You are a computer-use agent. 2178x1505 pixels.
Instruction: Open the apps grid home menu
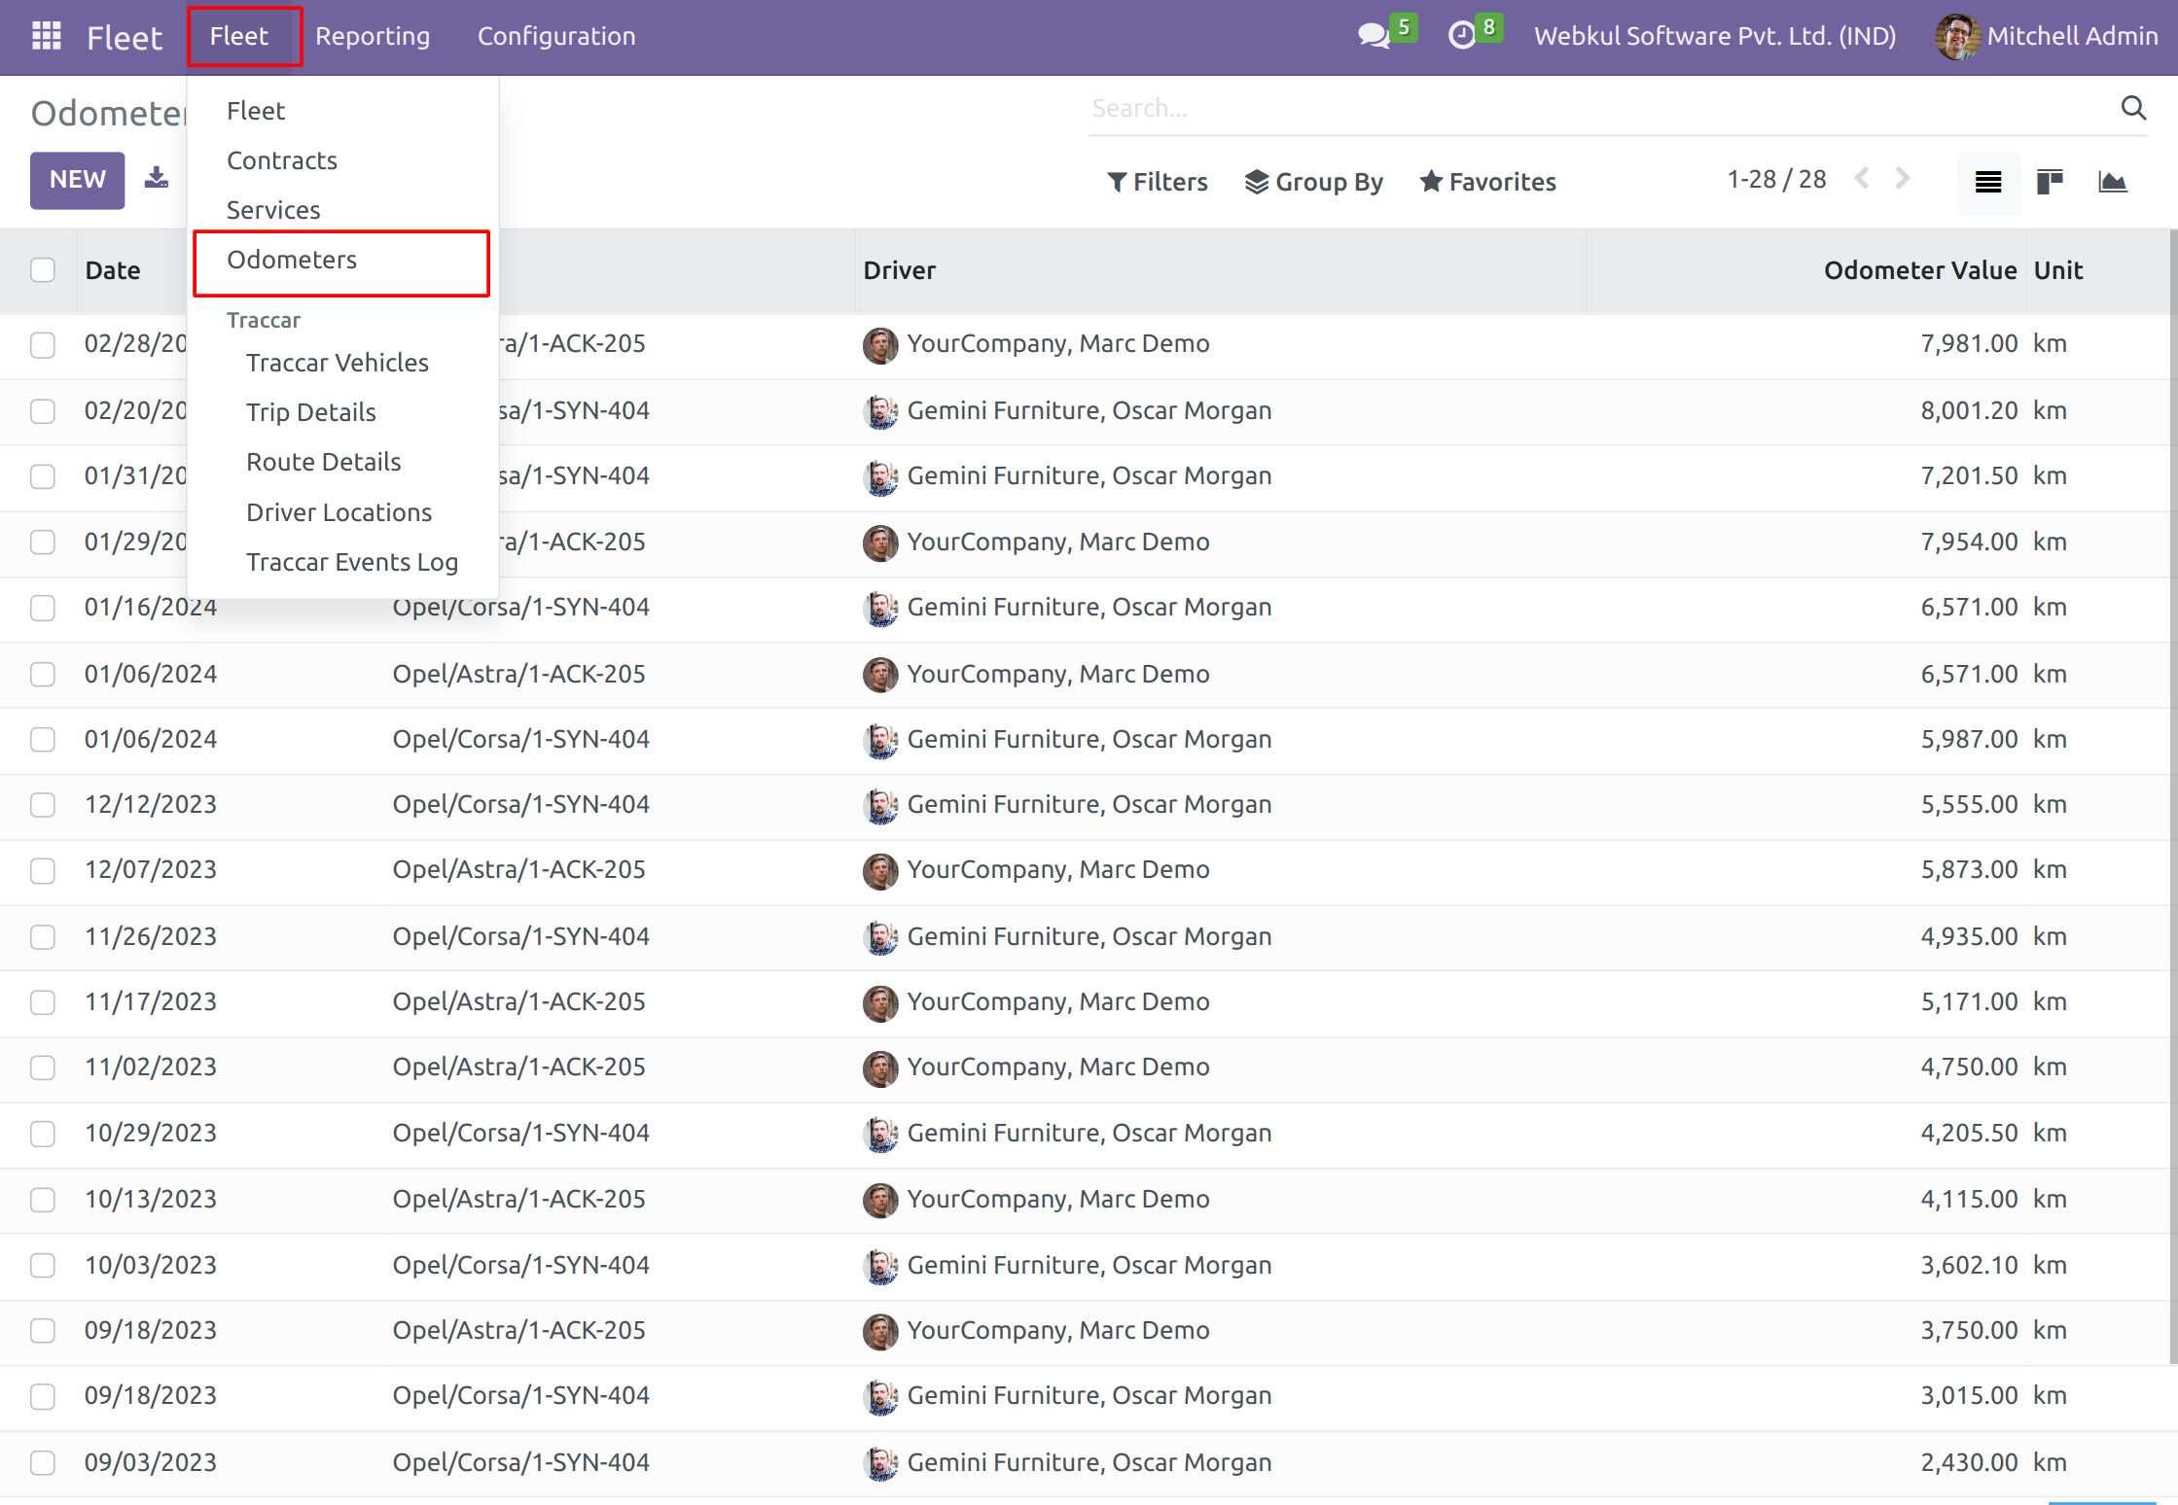(46, 36)
